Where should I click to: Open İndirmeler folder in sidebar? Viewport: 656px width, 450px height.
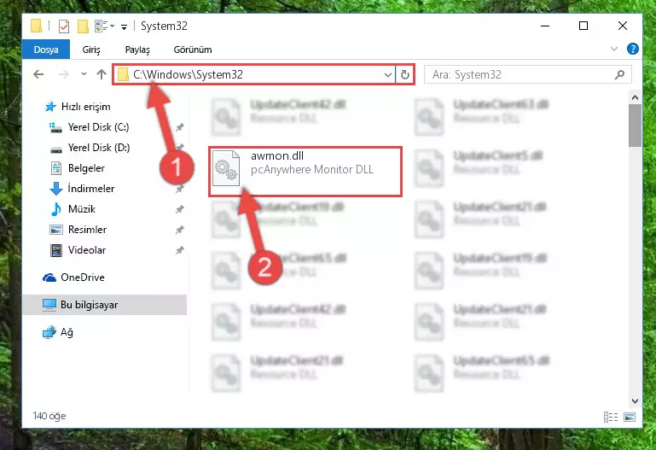[x=82, y=189]
